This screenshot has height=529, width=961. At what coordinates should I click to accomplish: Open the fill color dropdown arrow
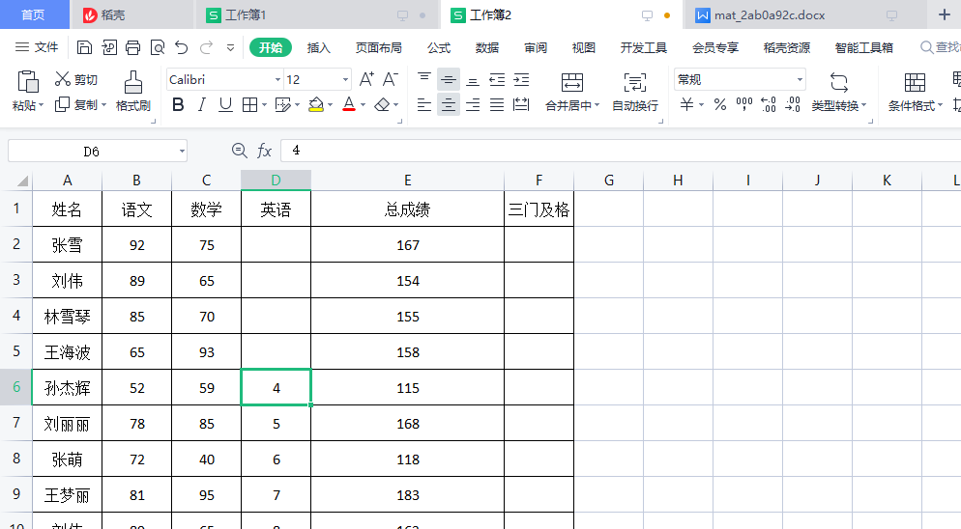point(331,104)
